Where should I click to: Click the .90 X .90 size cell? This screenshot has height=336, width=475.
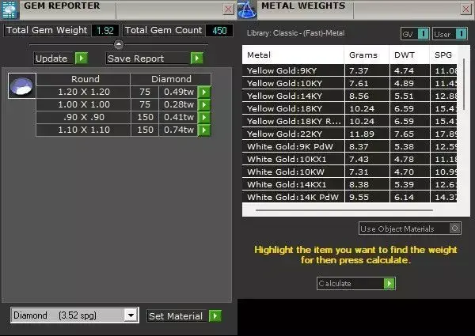83,117
